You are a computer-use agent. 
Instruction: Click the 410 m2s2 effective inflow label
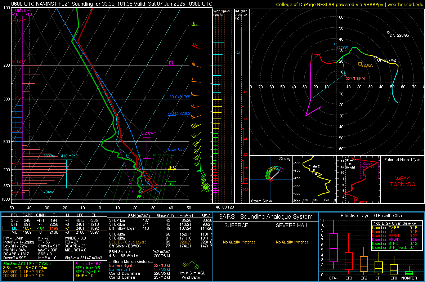pyautogui.click(x=69, y=156)
